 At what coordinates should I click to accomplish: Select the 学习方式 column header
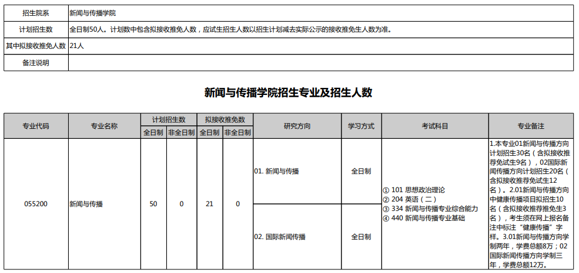pos(361,126)
